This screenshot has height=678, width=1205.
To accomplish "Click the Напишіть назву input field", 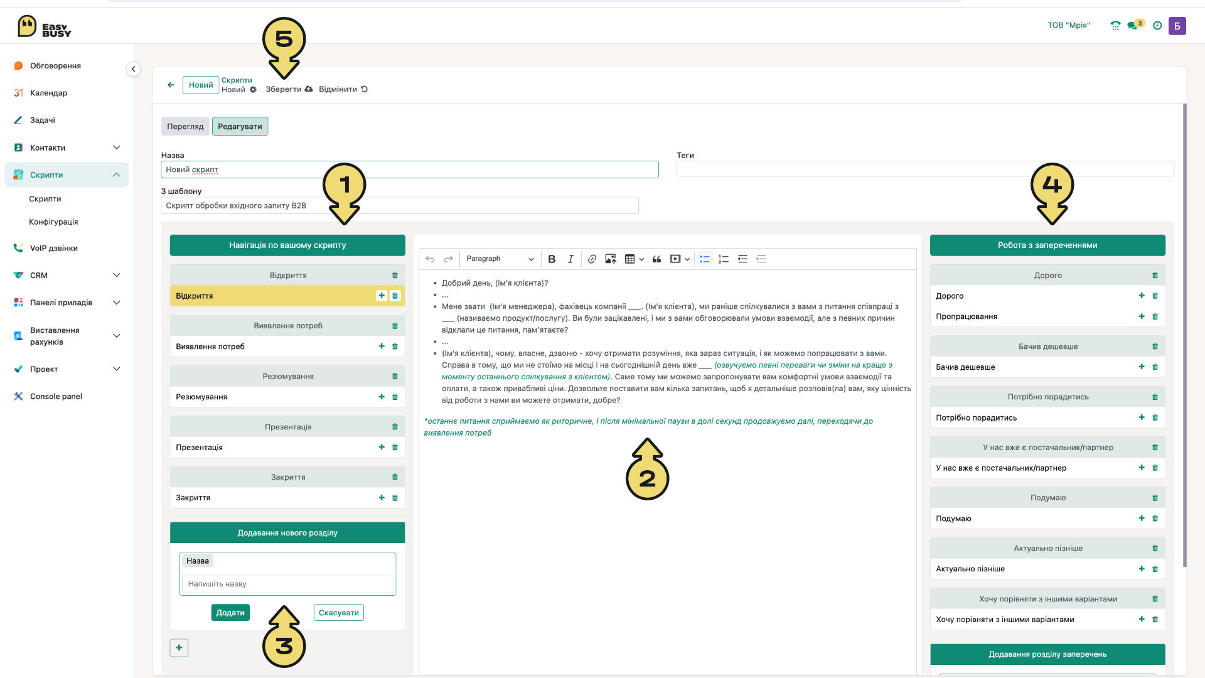I will (x=287, y=584).
